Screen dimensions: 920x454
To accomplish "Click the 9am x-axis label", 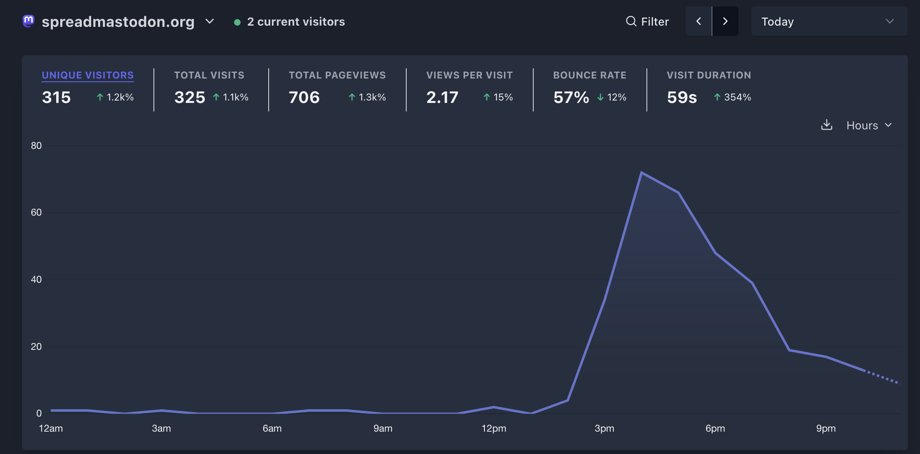I will (383, 428).
